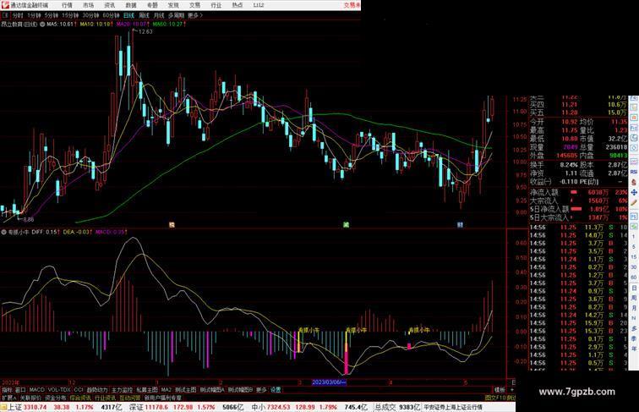Select the 指标 bottom tab
The image size is (639, 412).
7,390
